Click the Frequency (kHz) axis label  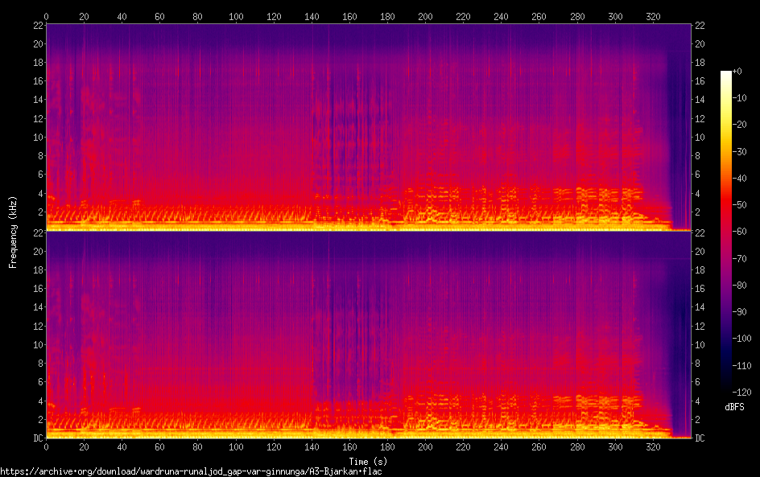(x=13, y=232)
